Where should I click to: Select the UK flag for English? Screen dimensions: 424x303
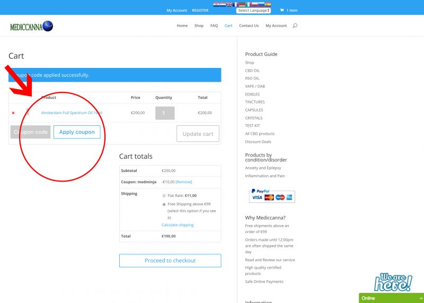229,4
